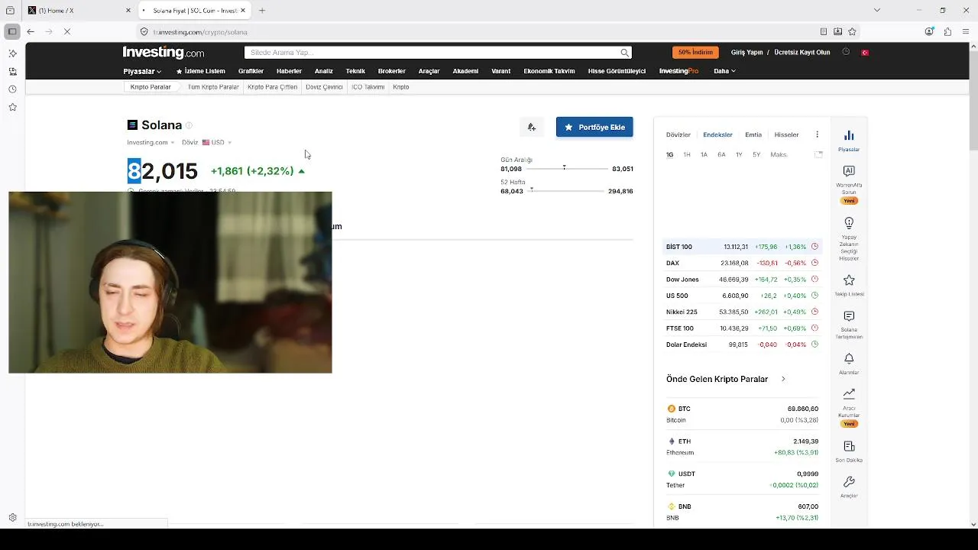Select the Dövizler tab in markets widget

pos(678,134)
